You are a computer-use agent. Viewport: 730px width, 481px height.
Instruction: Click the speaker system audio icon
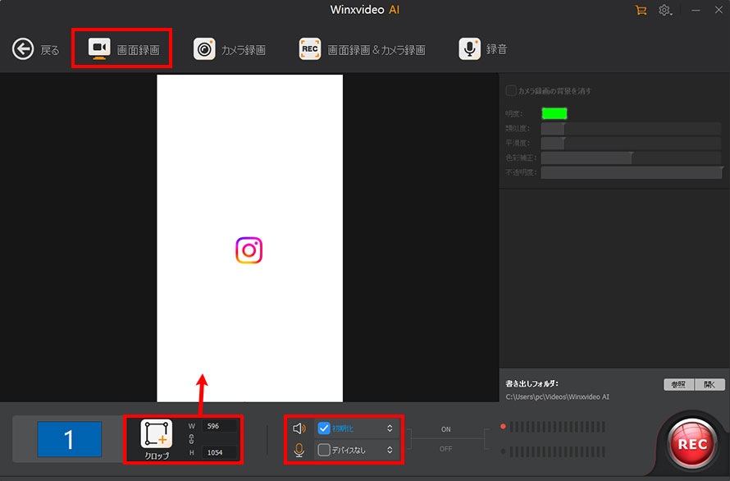tap(299, 428)
